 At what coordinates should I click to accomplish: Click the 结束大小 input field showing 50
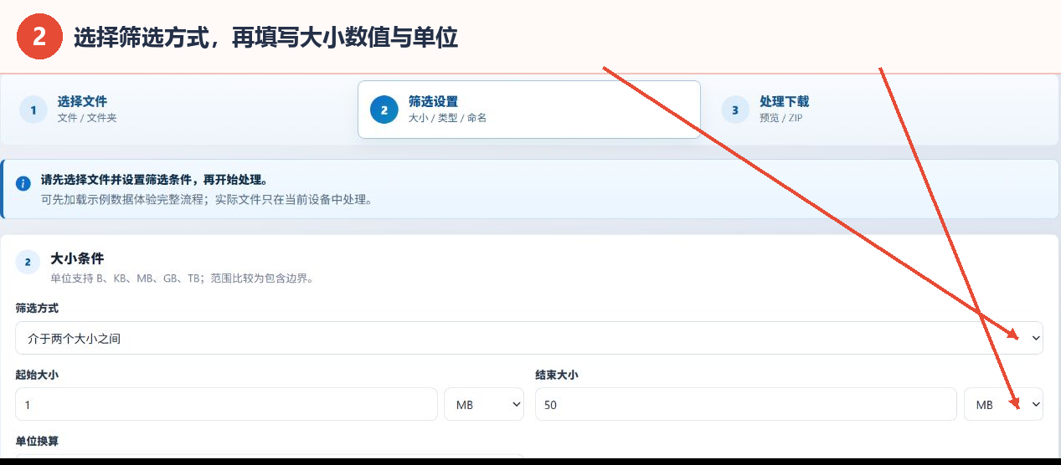click(x=746, y=404)
